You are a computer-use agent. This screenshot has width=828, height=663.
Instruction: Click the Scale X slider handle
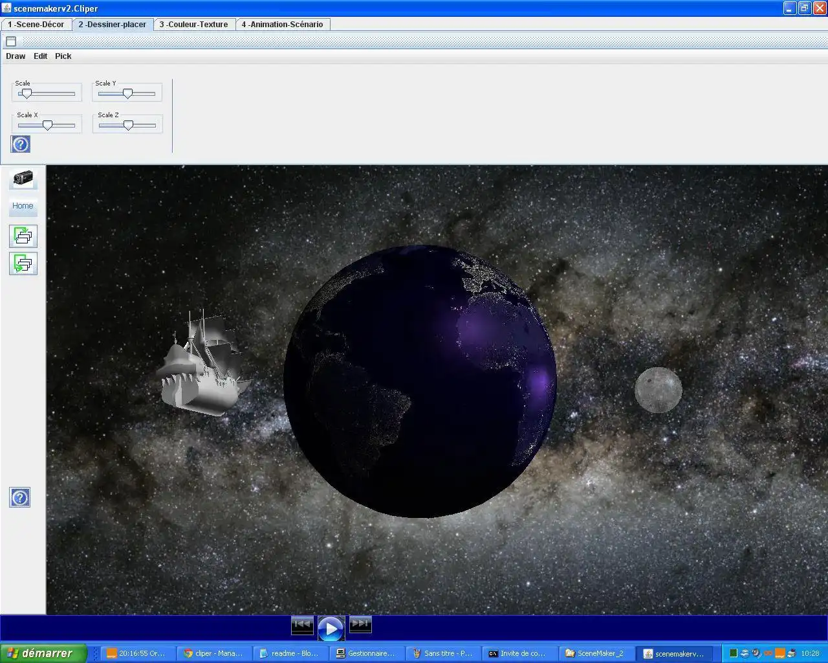47,126
